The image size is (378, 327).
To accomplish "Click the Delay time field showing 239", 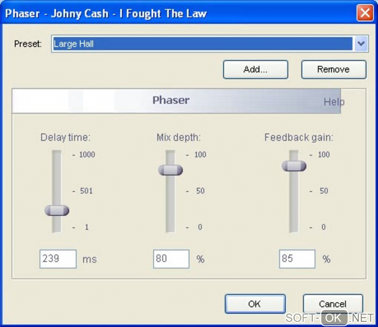I will coord(58,259).
